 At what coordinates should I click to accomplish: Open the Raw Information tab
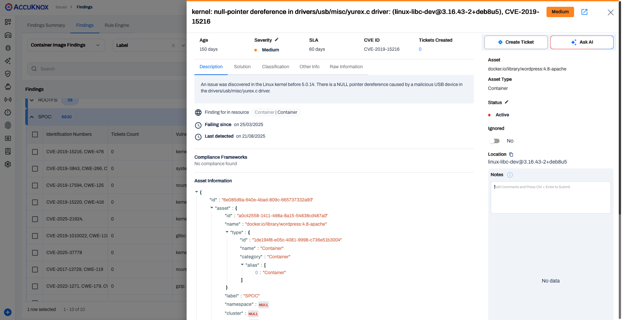pyautogui.click(x=346, y=67)
